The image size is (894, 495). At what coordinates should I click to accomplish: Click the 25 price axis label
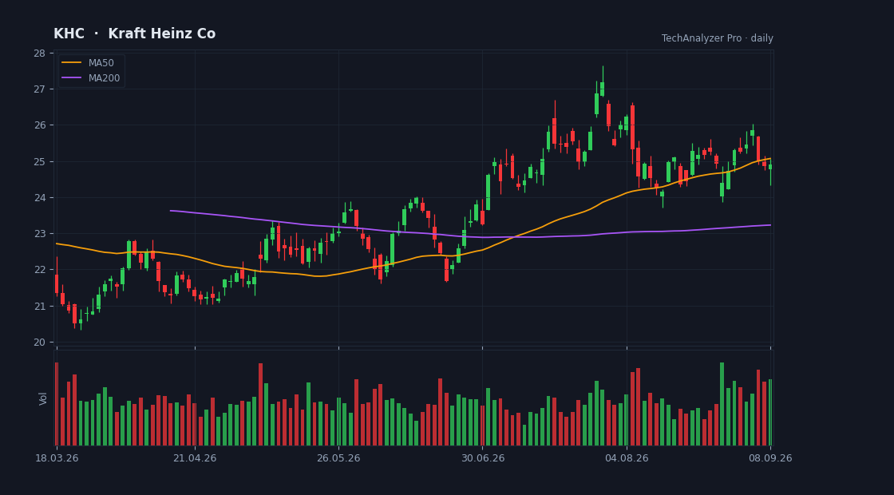(39, 161)
